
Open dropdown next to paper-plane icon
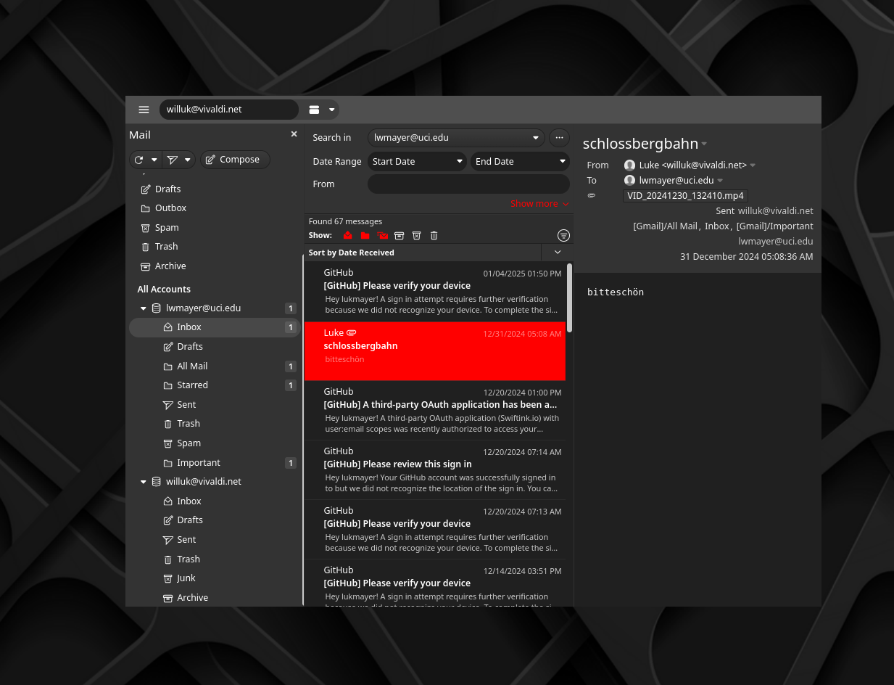pos(188,160)
